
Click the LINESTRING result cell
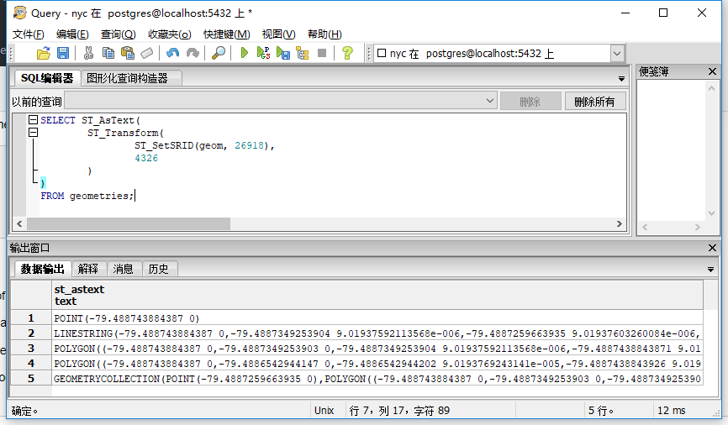click(x=377, y=333)
